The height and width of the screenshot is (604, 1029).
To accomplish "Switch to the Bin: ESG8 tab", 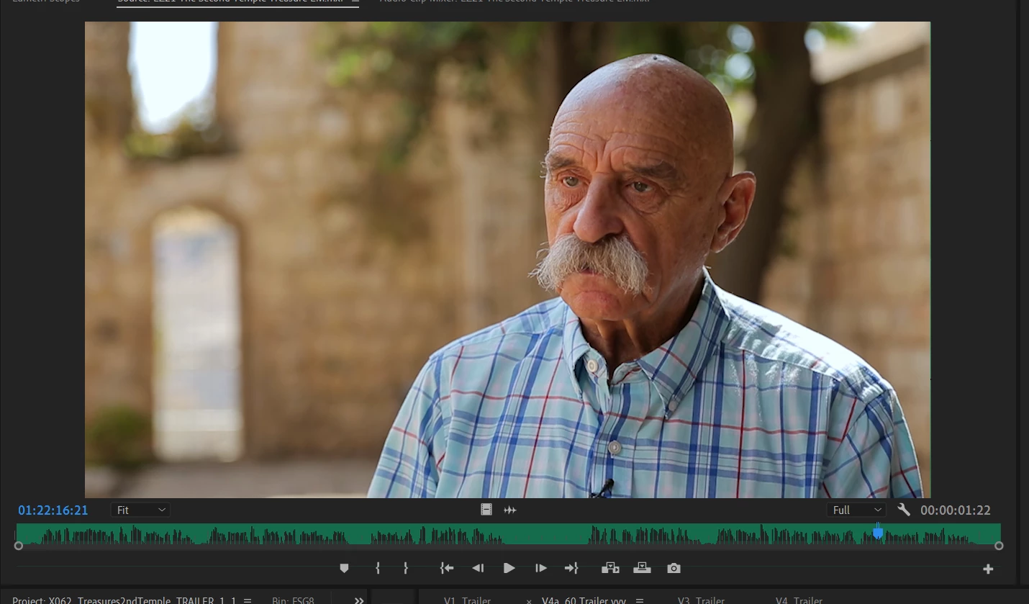I will pos(293,600).
